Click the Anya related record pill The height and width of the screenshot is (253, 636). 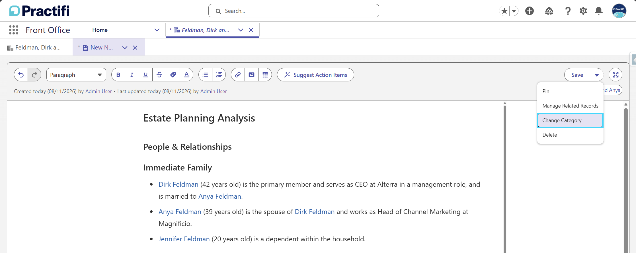pos(613,90)
